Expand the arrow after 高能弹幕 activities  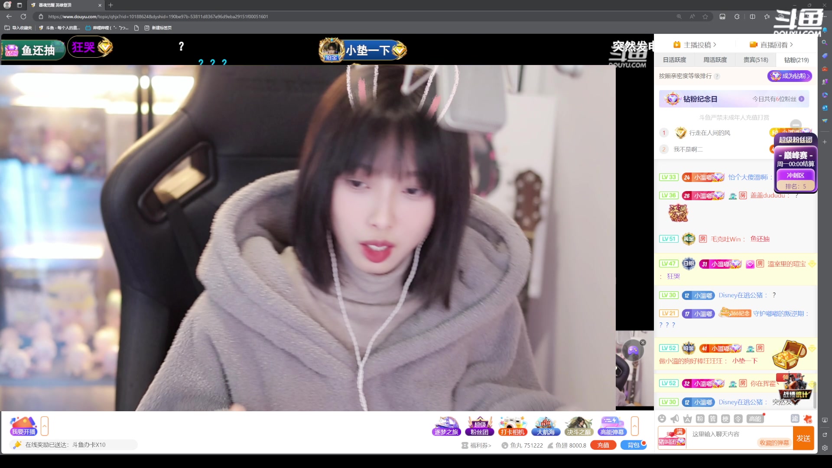[635, 426]
